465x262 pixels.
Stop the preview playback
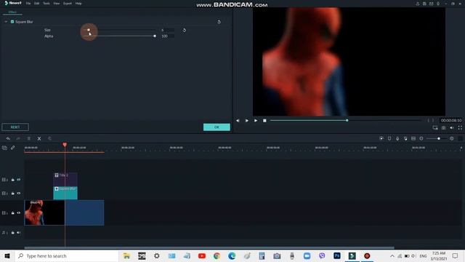click(x=264, y=121)
